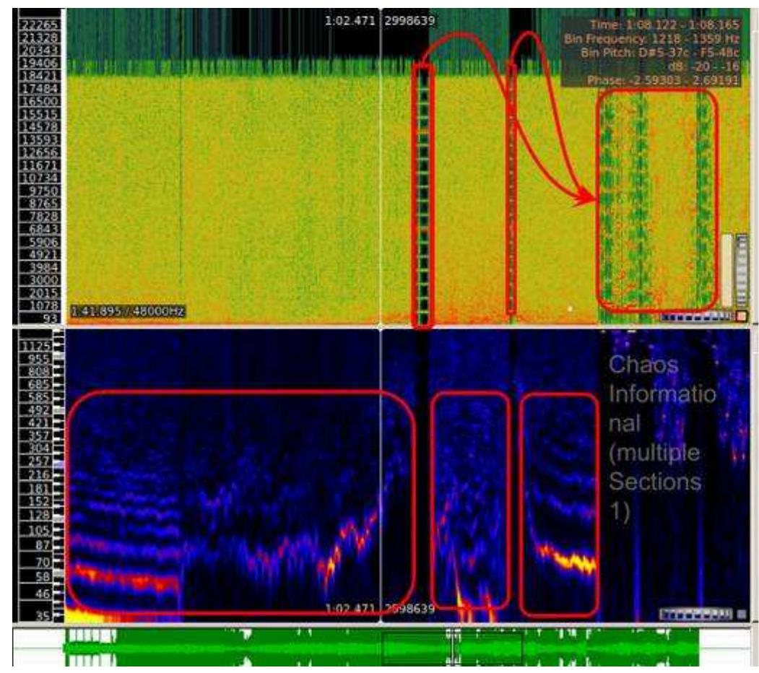Click the reset zoom button in lower spectrogram

tap(742, 615)
